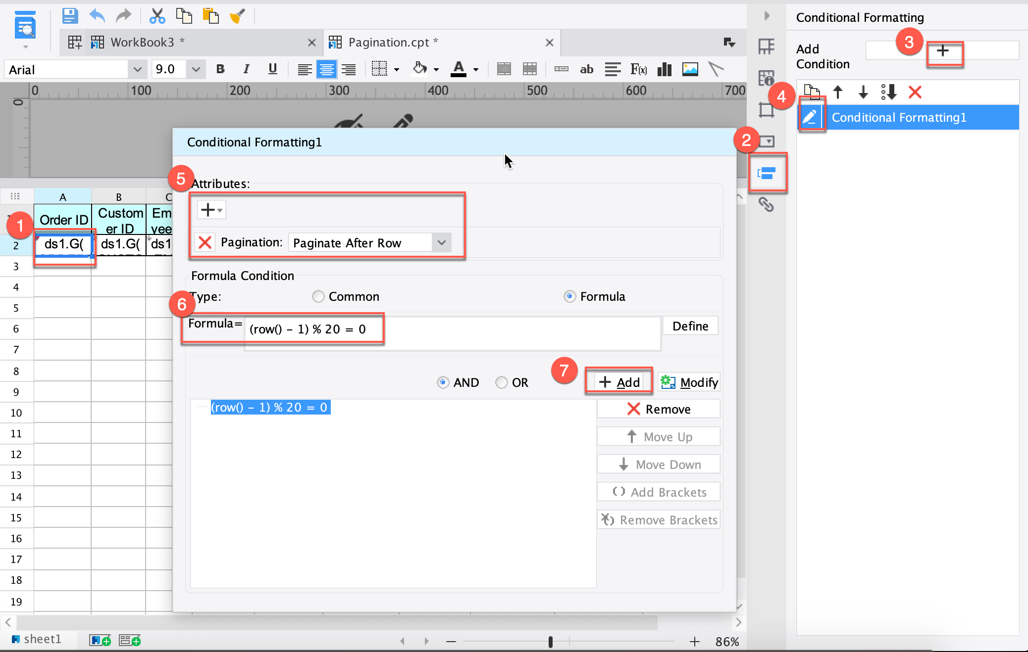Insert a chart from the toolbar

665,69
